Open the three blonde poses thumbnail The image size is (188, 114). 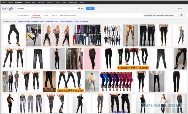tap(56, 35)
